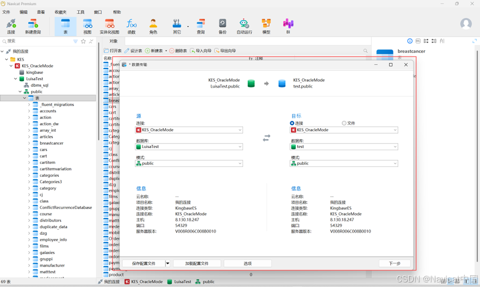Select dbms_sql schema in tree
This screenshot has height=287, width=480.
(x=39, y=85)
